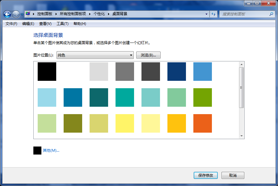Viewport: 278px width, 186px height.
Task: Select the mint green swatch
Action: 177,97
